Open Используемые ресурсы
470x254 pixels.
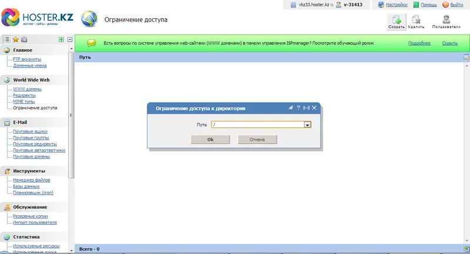click(x=36, y=246)
